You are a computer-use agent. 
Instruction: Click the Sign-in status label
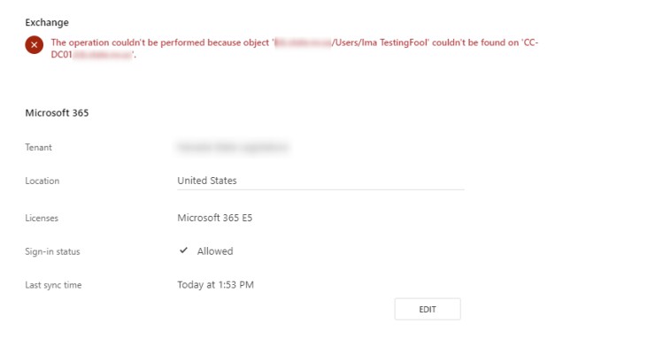point(52,251)
